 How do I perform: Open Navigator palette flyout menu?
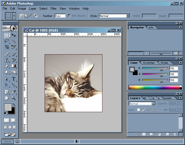(180, 27)
